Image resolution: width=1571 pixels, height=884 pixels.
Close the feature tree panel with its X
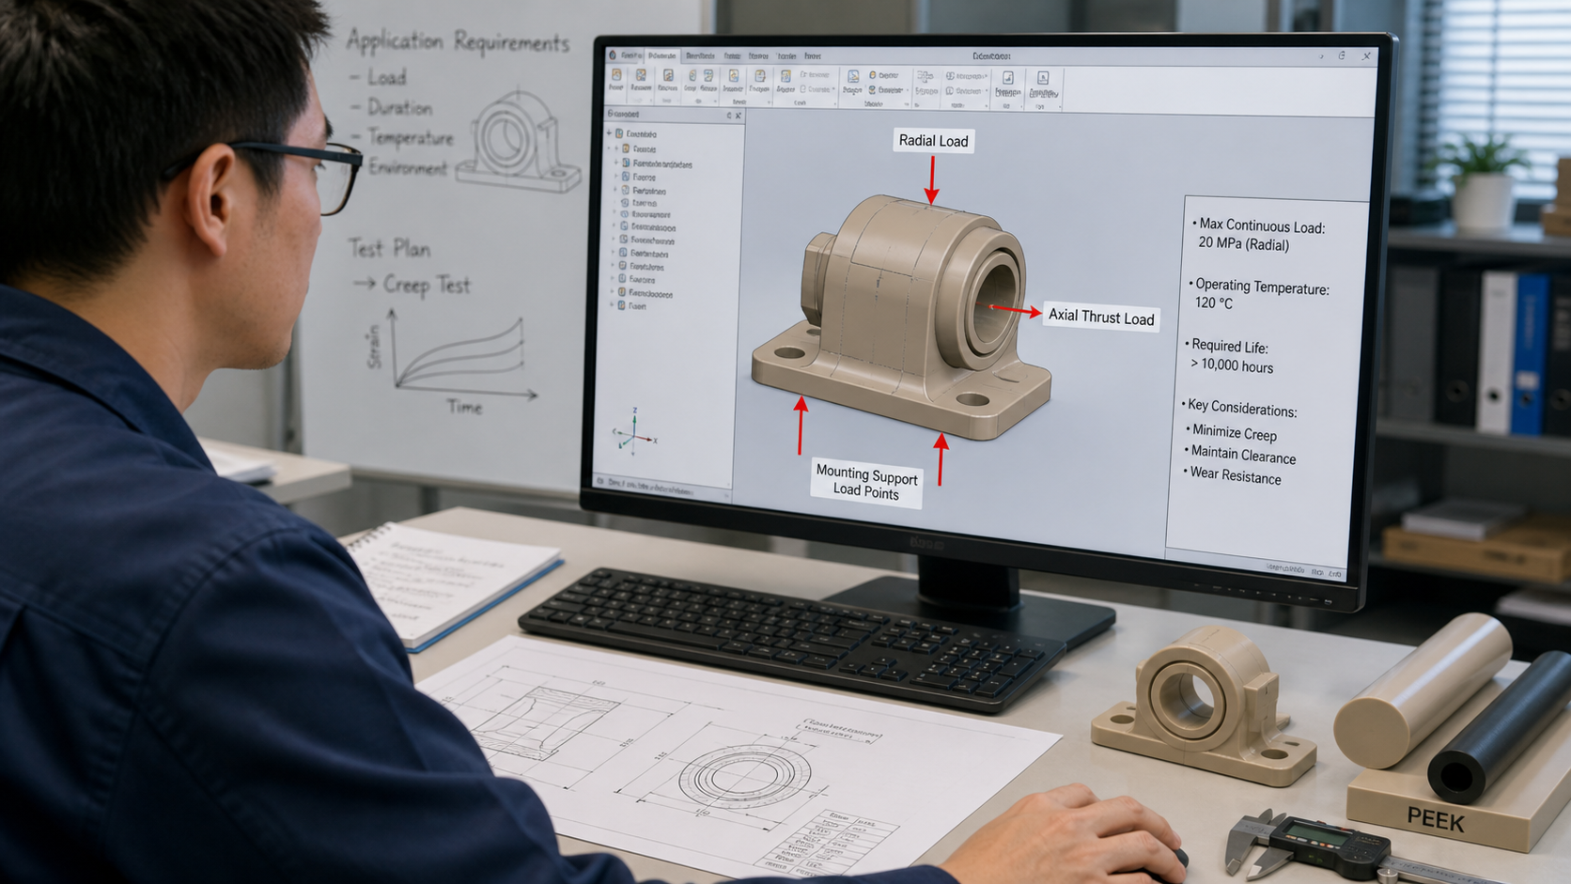point(739,116)
